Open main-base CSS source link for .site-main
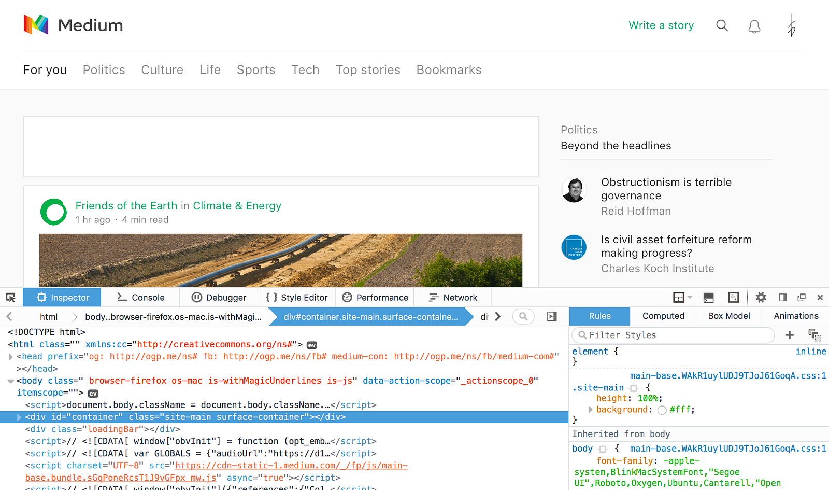 (x=728, y=376)
